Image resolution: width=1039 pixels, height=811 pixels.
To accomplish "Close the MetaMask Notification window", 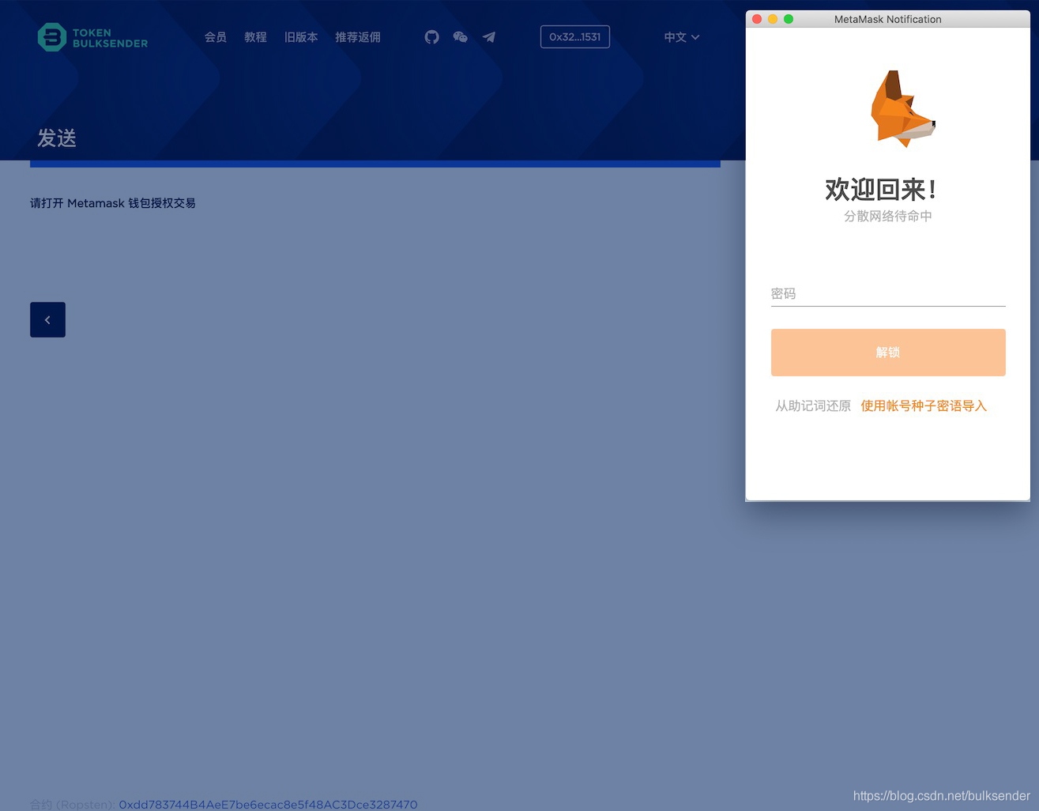I will tap(757, 19).
